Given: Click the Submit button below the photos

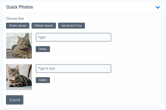Looking at the screenshot, I should [x=15, y=100].
